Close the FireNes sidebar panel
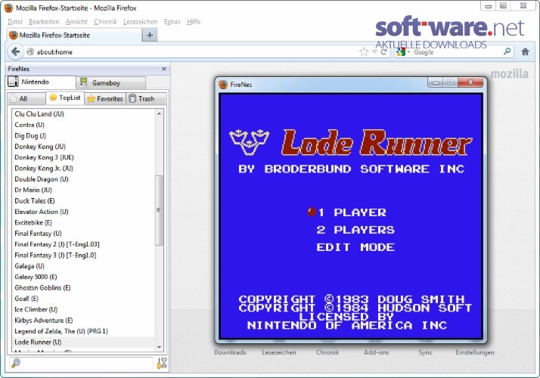 click(x=164, y=69)
